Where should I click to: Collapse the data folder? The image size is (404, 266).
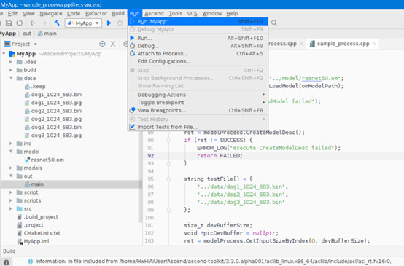pyautogui.click(x=11, y=78)
